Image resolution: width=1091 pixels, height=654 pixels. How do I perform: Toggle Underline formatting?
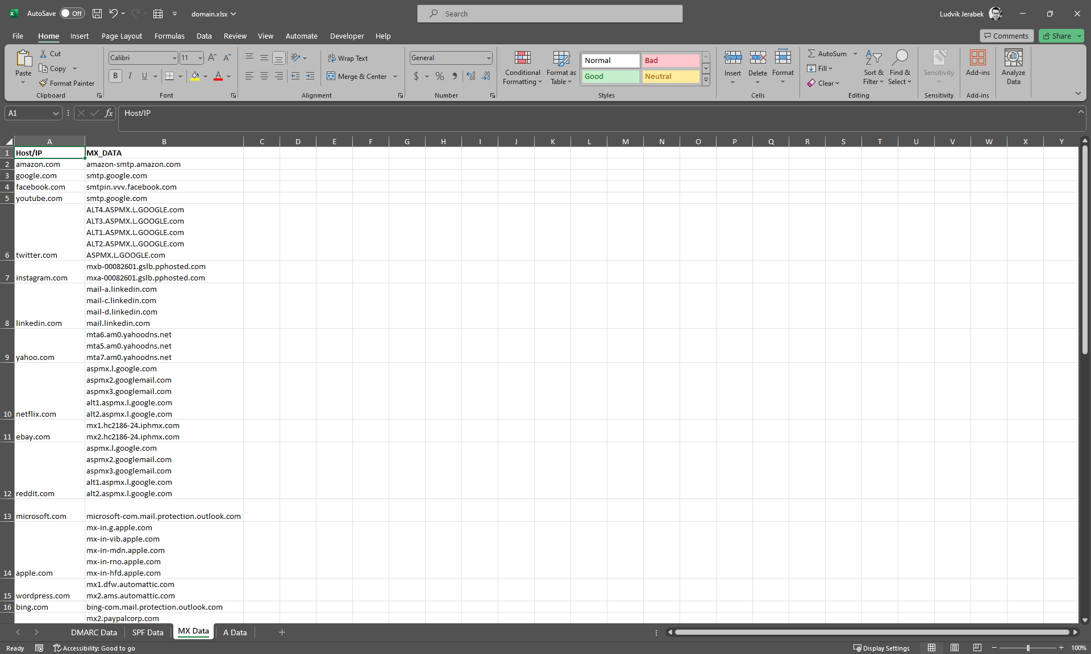coord(144,76)
